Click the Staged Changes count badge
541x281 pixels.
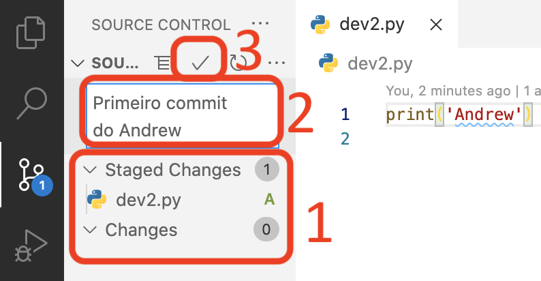[x=266, y=170]
